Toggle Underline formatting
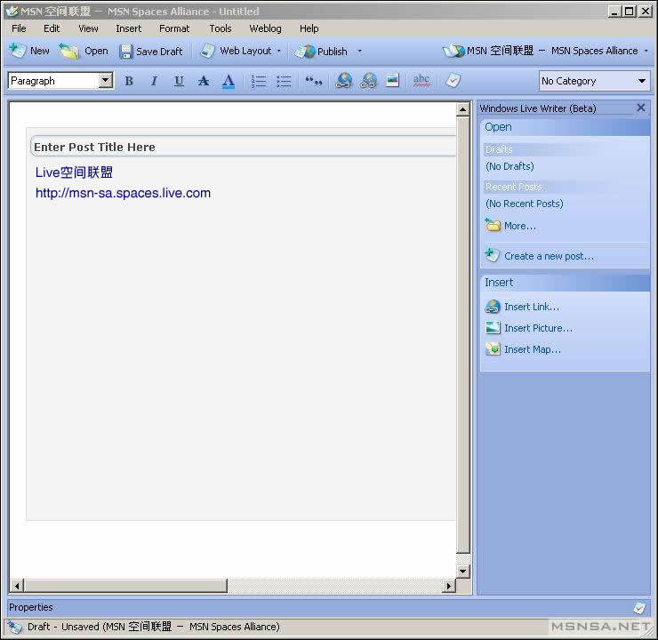Screen dimensions: 658x640 pyautogui.click(x=179, y=81)
